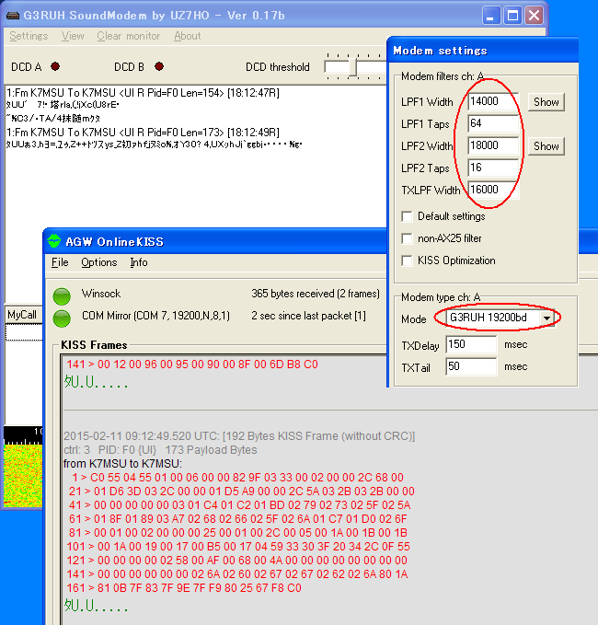
Task: Open the View menu in SoundModem
Action: coord(73,36)
